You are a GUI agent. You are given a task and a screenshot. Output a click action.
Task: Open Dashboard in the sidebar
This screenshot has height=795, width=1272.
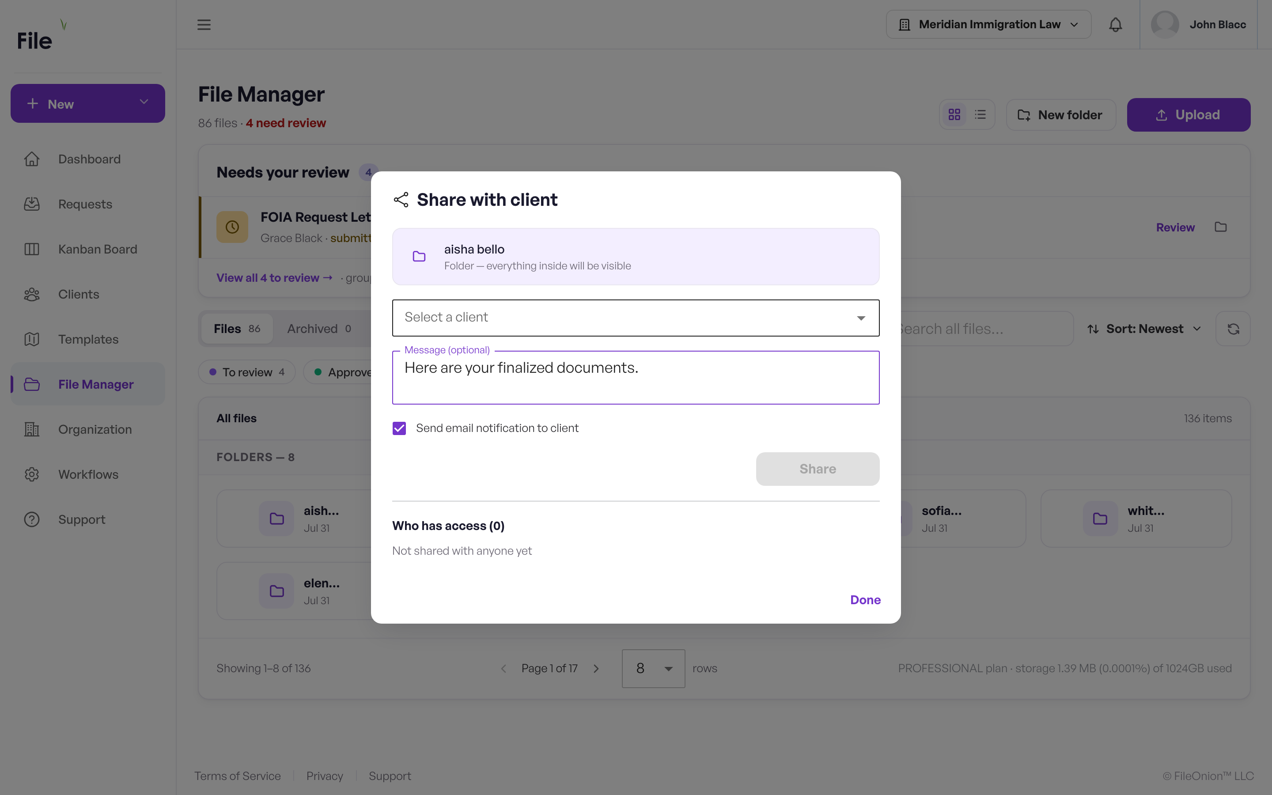tap(88, 159)
